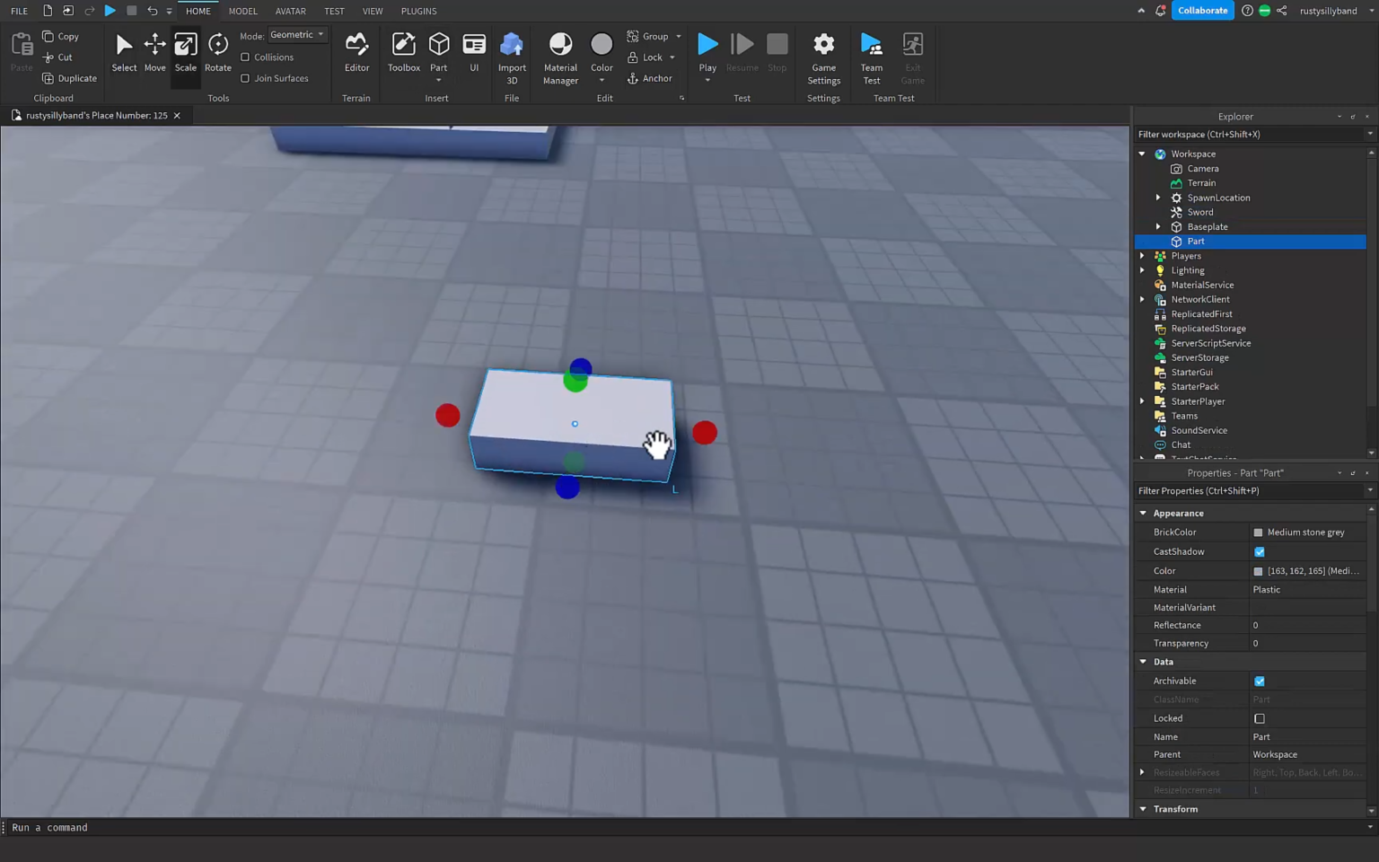Click the Collaborate button

pyautogui.click(x=1202, y=10)
